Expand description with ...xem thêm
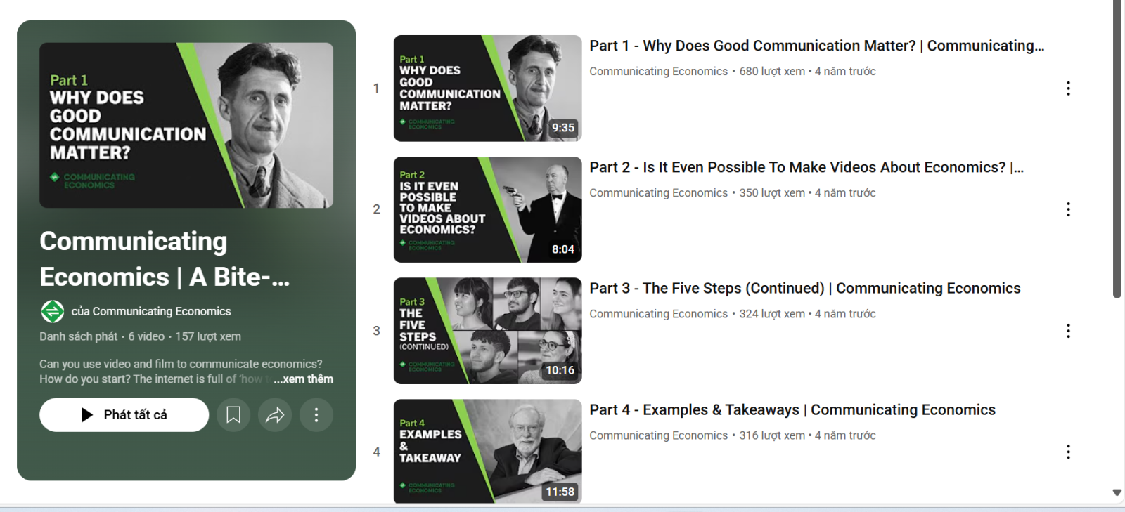This screenshot has height=512, width=1125. 303,379
